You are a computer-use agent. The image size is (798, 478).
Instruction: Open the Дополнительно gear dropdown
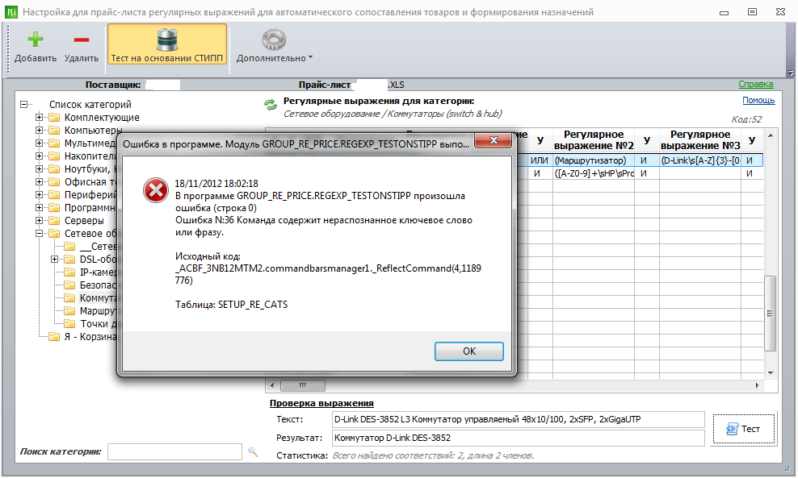coord(275,46)
